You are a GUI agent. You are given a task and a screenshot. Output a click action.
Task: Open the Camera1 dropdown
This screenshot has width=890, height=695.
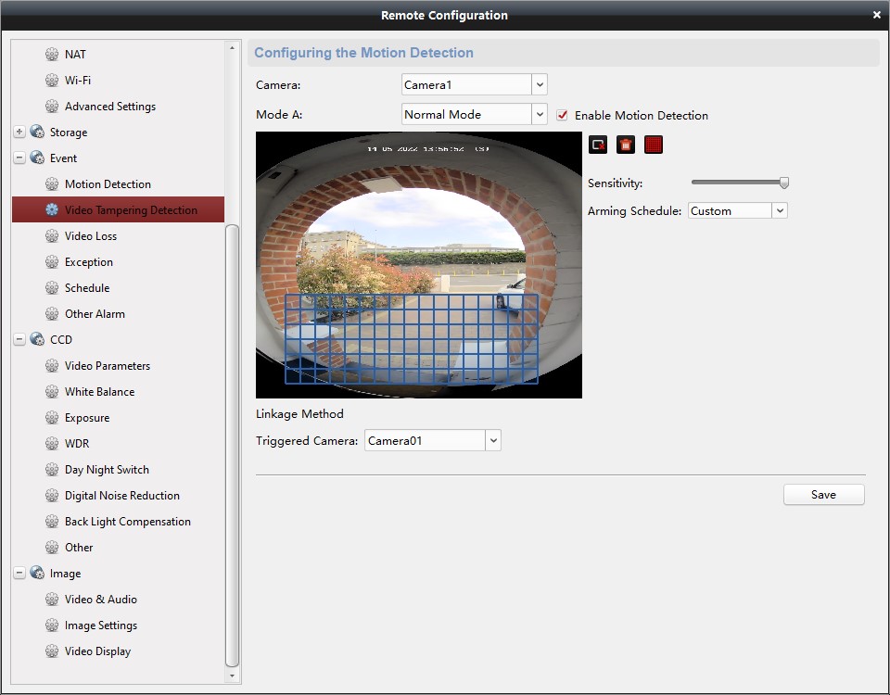point(540,84)
